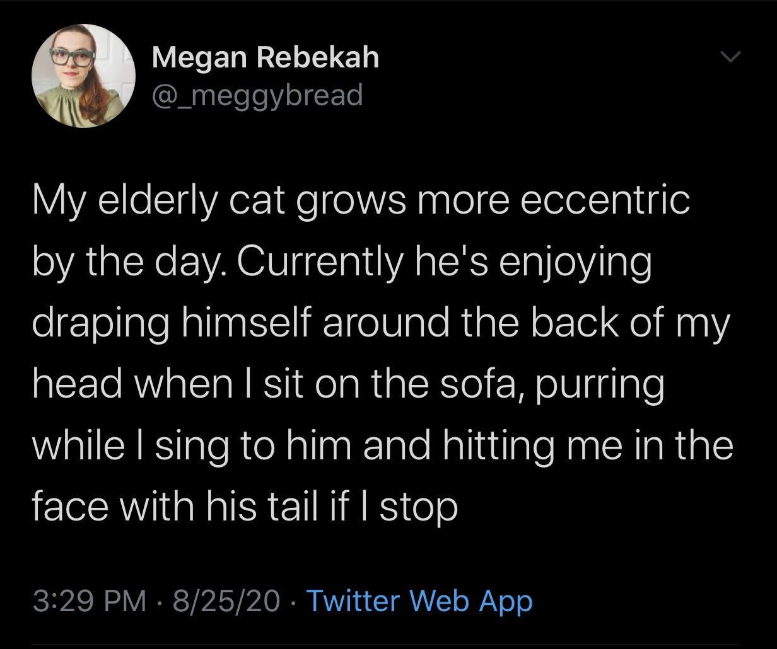Click the word eccentric in the tweet

coord(607,200)
